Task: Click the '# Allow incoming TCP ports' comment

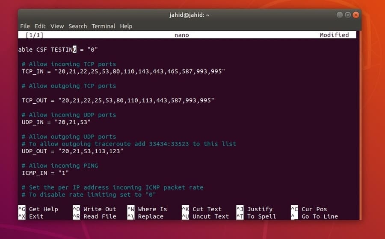Action: click(x=69, y=64)
